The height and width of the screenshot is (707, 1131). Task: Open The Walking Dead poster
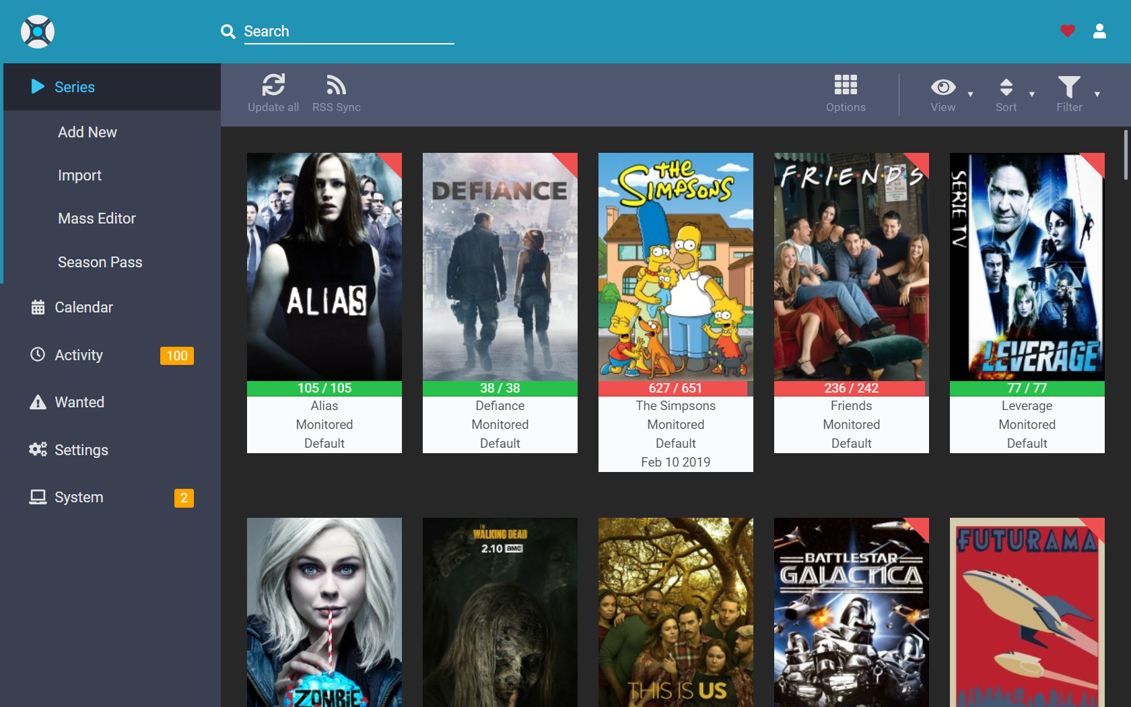coord(500,612)
